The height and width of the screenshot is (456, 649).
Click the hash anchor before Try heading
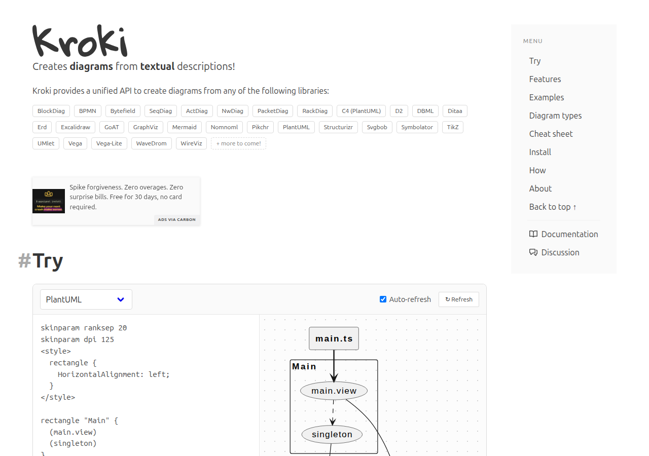pyautogui.click(x=24, y=261)
